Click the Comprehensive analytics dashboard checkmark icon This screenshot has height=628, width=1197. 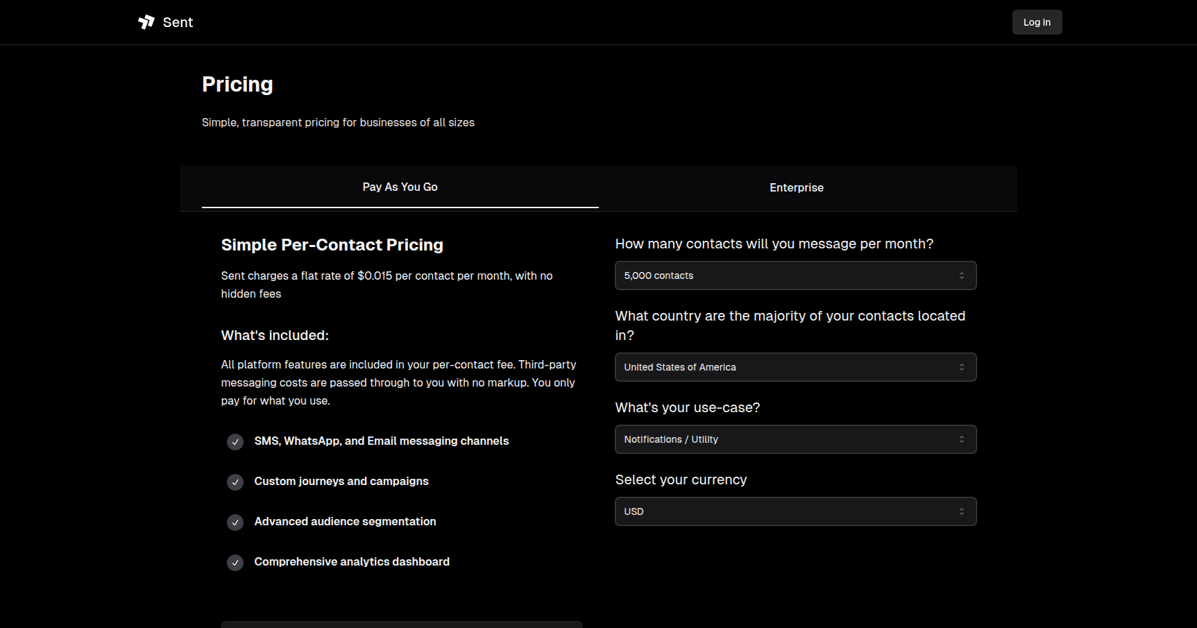point(235,563)
